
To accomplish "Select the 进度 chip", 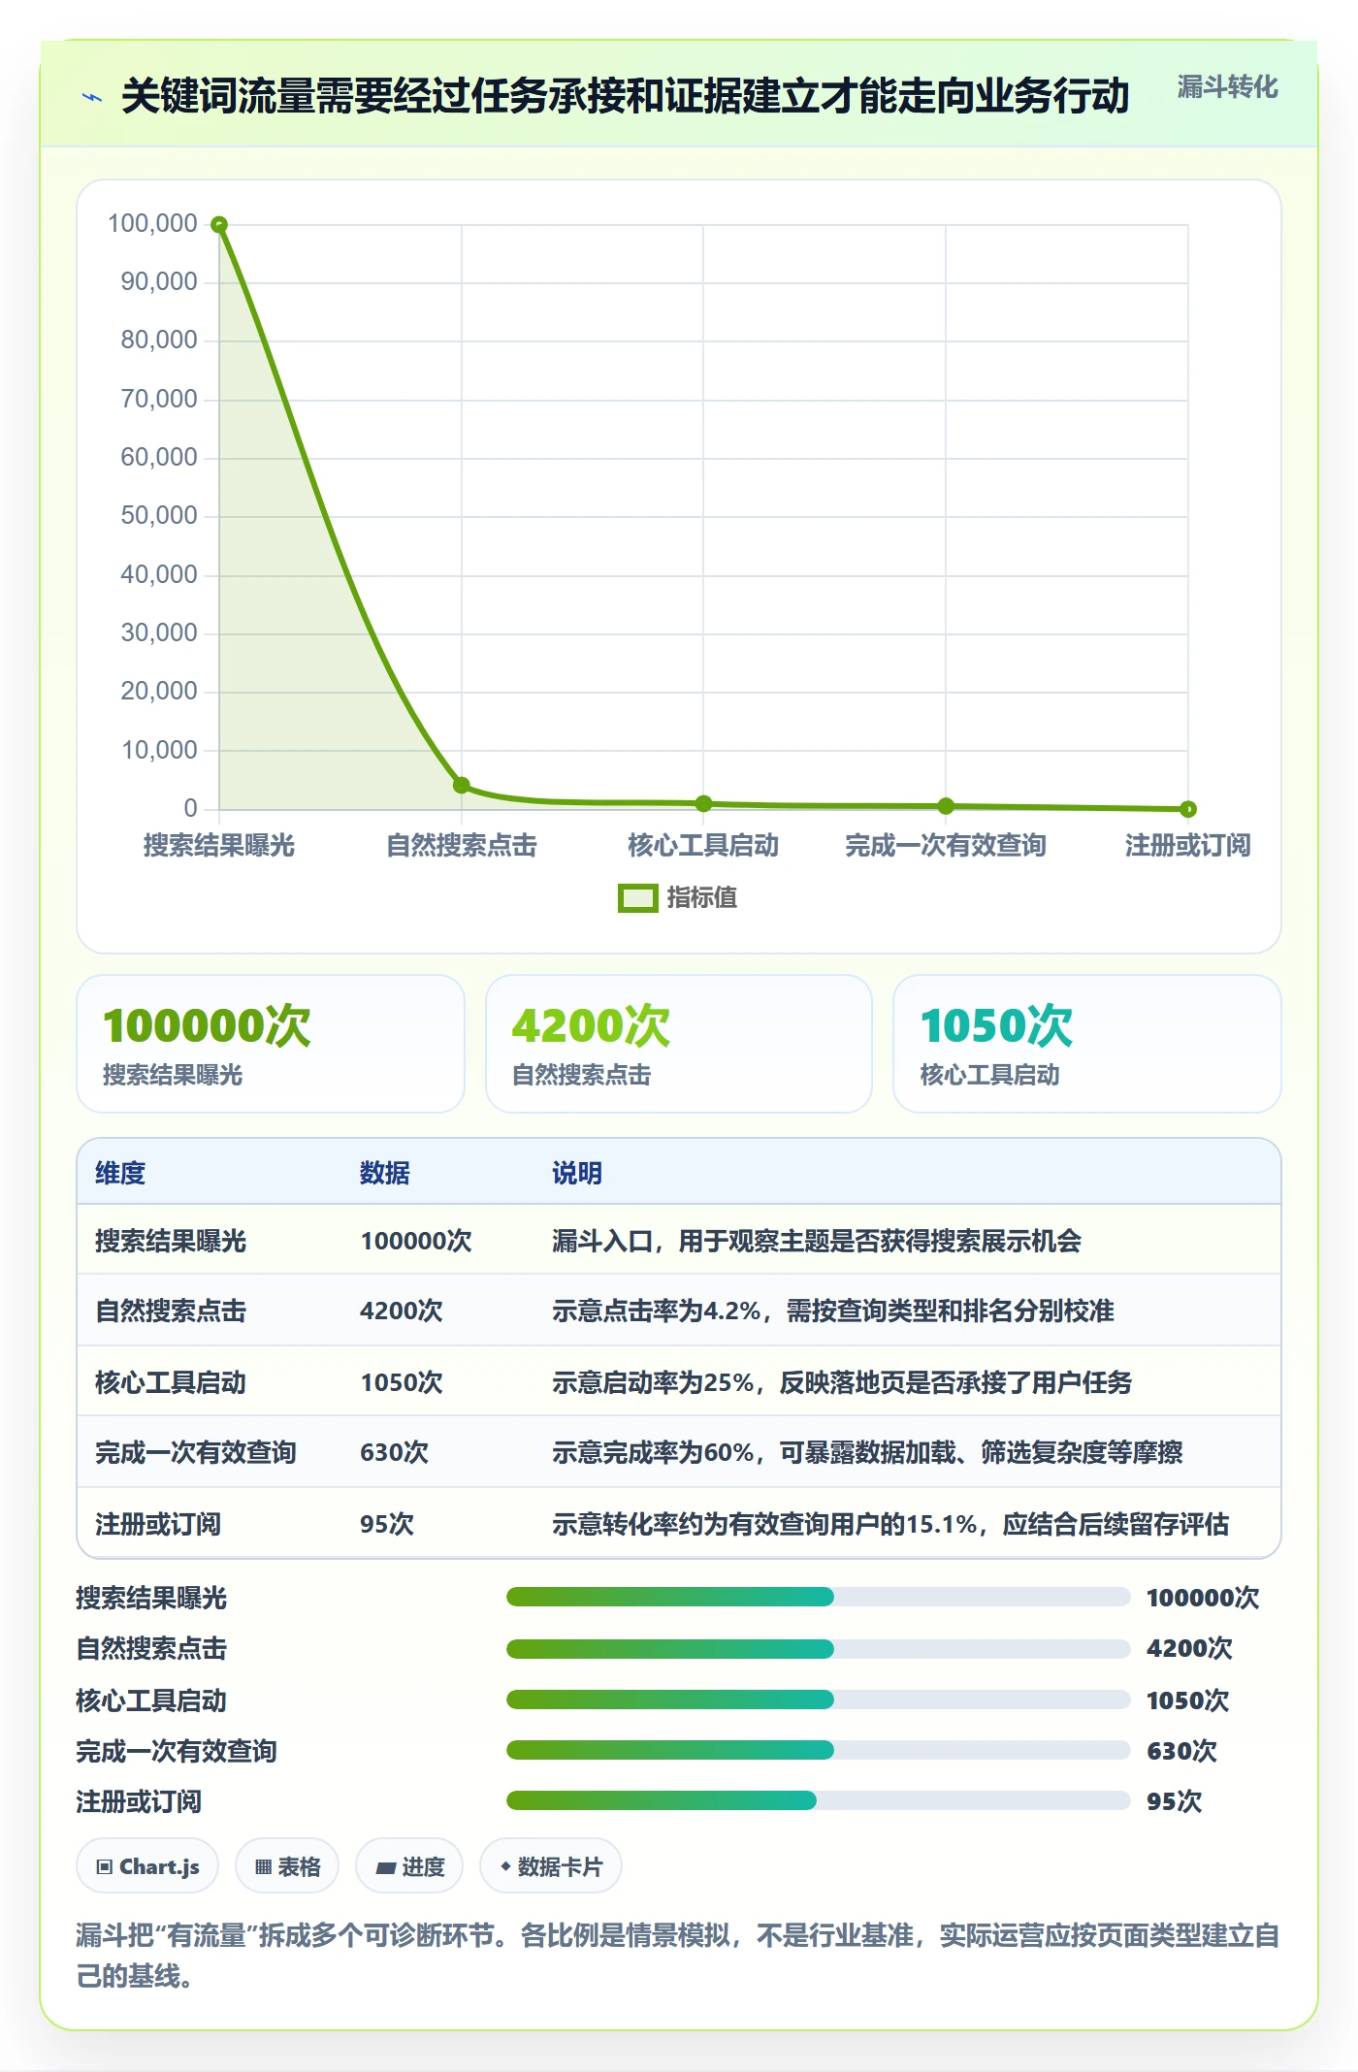I will pyautogui.click(x=409, y=1866).
